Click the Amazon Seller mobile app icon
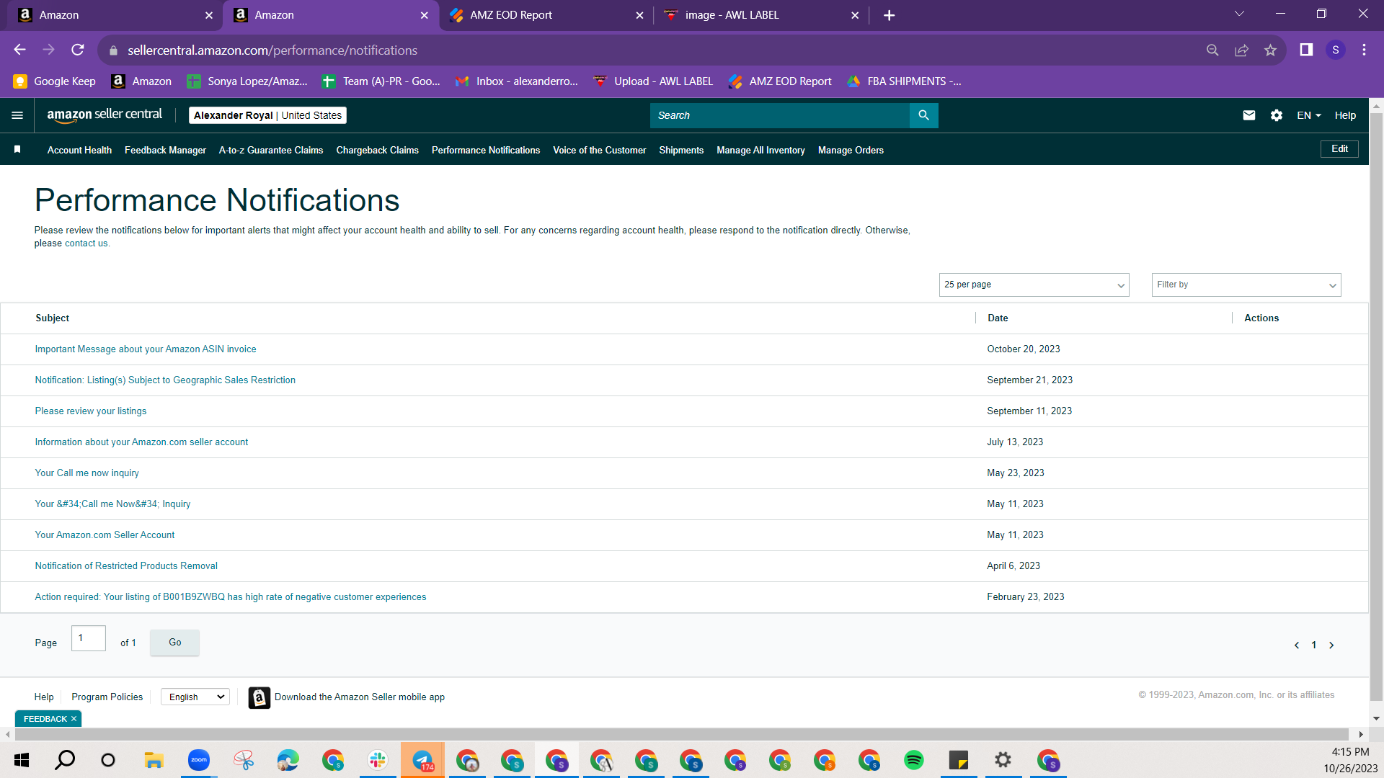The width and height of the screenshot is (1384, 778). click(x=259, y=697)
